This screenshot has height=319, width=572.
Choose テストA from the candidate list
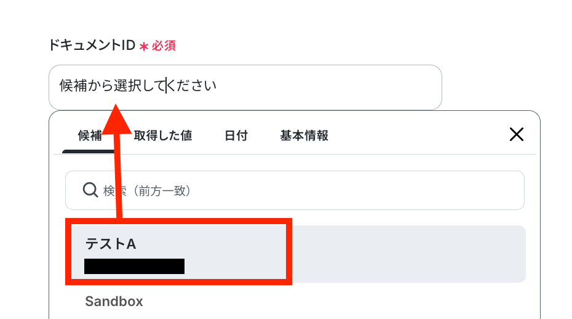pyautogui.click(x=111, y=244)
